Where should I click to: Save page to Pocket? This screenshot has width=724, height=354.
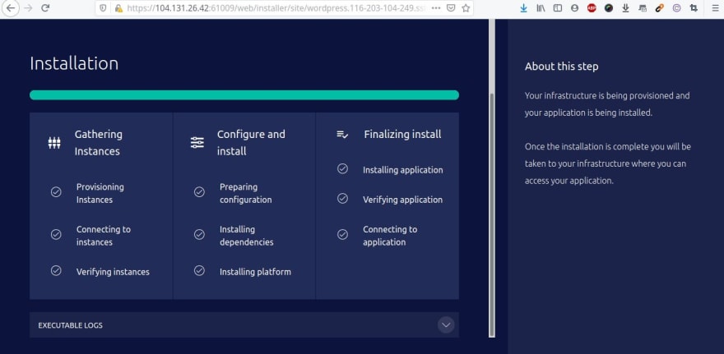pos(451,8)
